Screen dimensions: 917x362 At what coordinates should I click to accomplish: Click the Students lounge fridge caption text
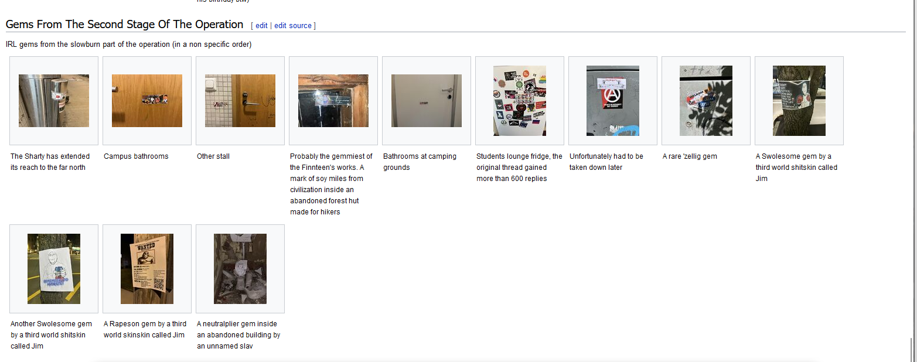pyautogui.click(x=519, y=167)
